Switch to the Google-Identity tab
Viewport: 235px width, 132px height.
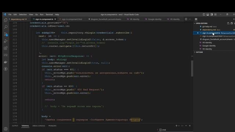point(155,19)
